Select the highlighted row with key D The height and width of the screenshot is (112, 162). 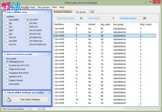(104, 36)
